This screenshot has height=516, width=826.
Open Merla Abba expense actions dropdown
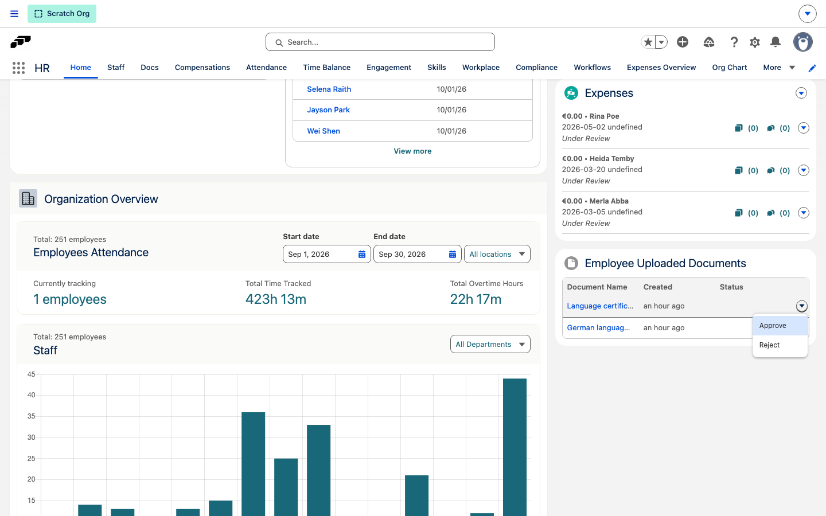point(804,213)
